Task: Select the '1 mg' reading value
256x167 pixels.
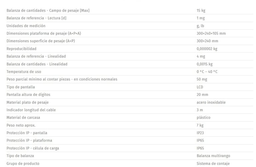Action: [200, 18]
